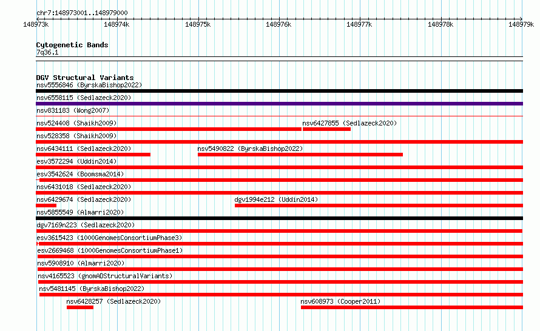Click the DGV Structural Variants track title
This screenshot has height=331, width=540.
click(x=85, y=78)
